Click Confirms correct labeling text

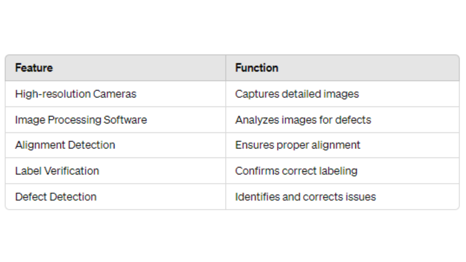pos(296,171)
